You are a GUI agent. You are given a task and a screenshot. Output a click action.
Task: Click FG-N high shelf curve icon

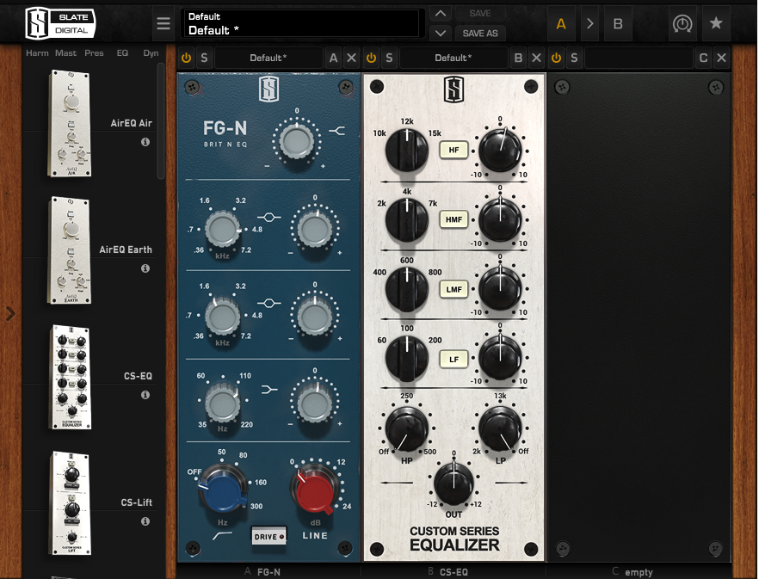click(x=337, y=131)
